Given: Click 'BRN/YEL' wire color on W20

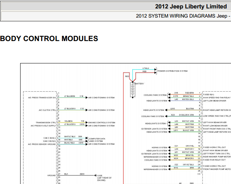Looking at the screenshot, I should (x=190, y=155).
